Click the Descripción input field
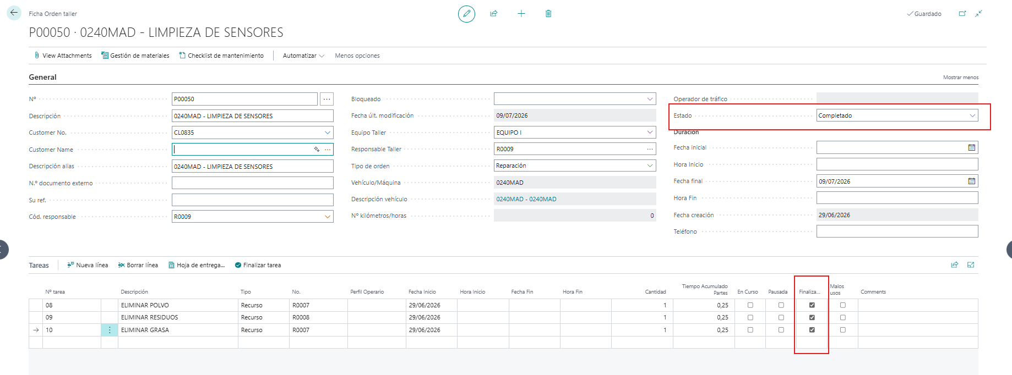The height and width of the screenshot is (375, 1012). tap(252, 116)
